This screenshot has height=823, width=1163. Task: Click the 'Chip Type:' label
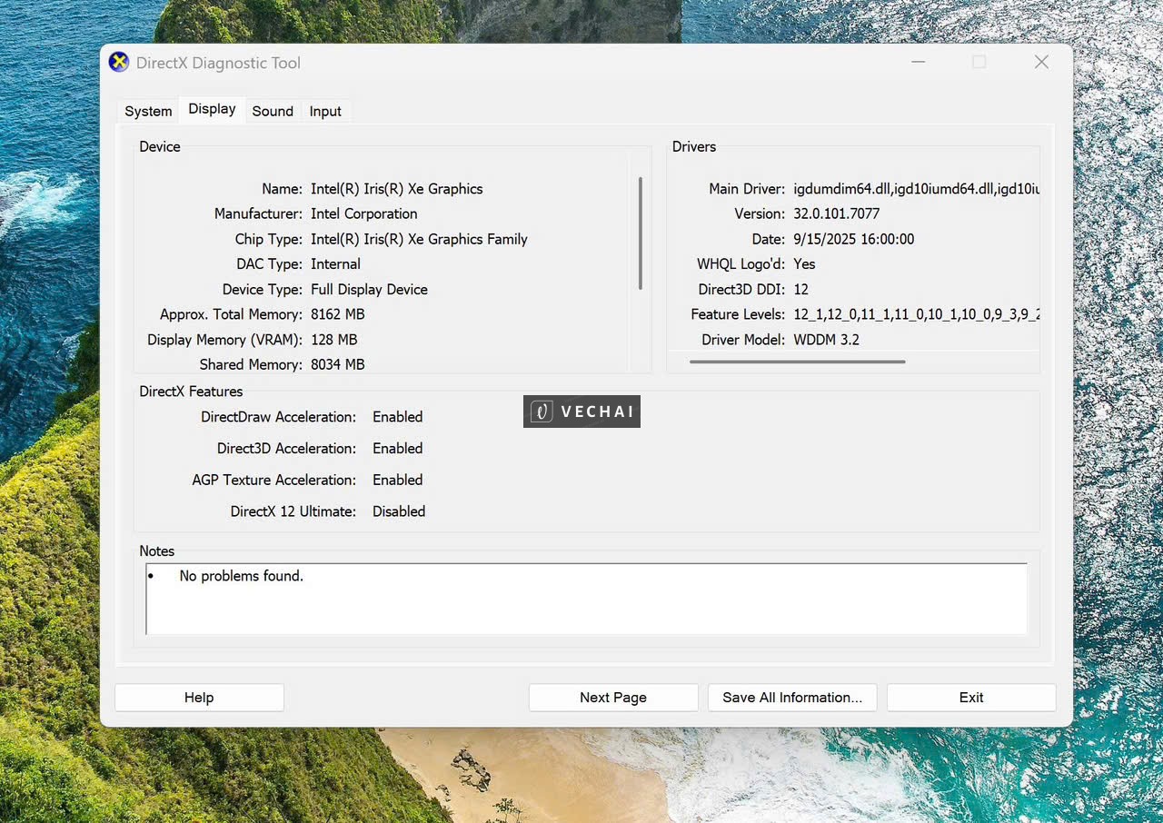click(269, 239)
